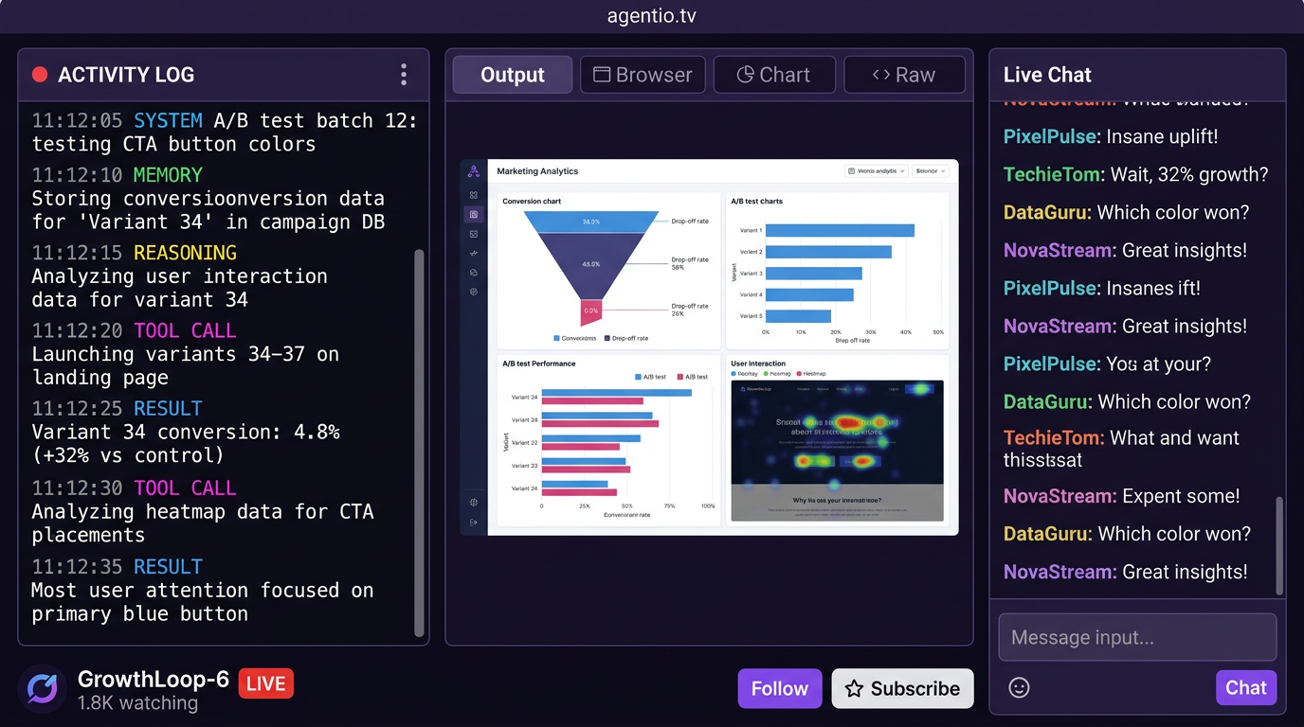
Task: Toggle the Drop-off rate funnel legend
Action: 625,338
